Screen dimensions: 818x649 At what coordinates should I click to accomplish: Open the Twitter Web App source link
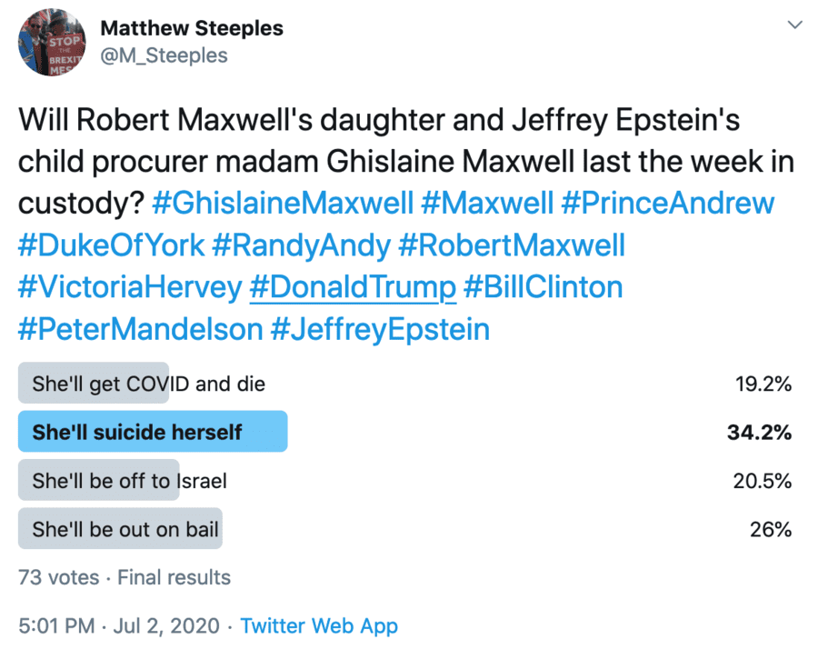(x=319, y=625)
